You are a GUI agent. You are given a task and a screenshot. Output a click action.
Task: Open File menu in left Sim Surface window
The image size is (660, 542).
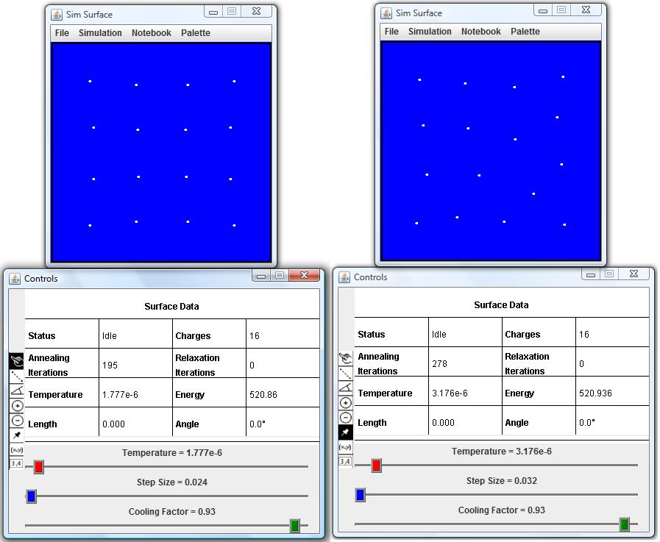(x=62, y=33)
